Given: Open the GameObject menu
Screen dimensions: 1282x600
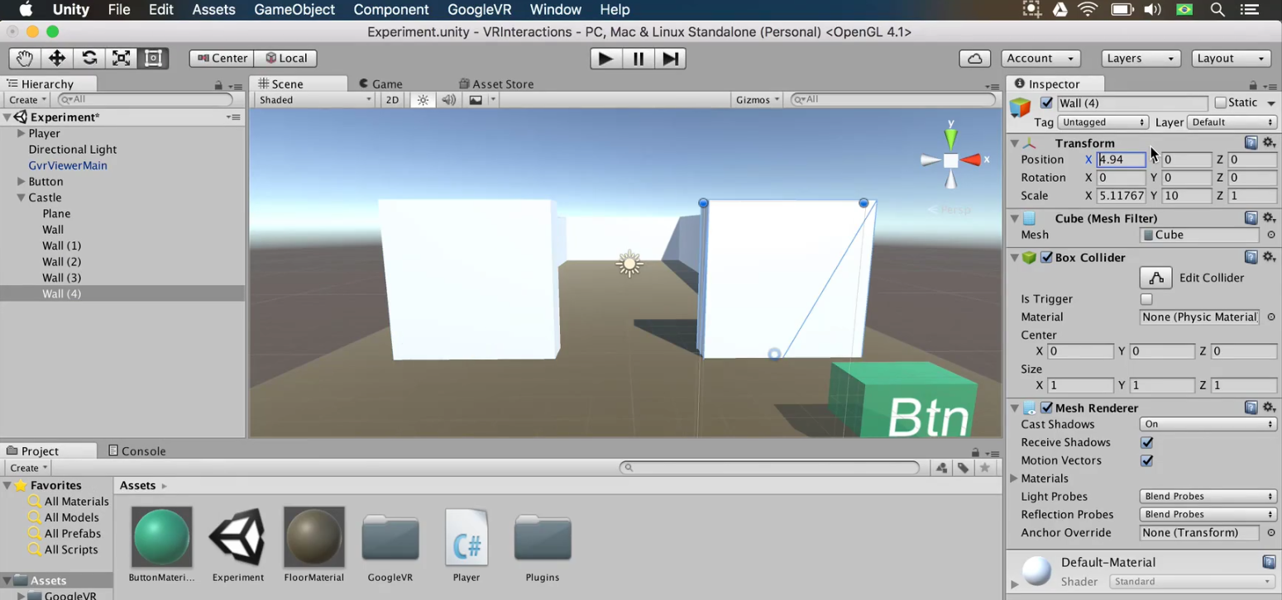Looking at the screenshot, I should coord(294,9).
